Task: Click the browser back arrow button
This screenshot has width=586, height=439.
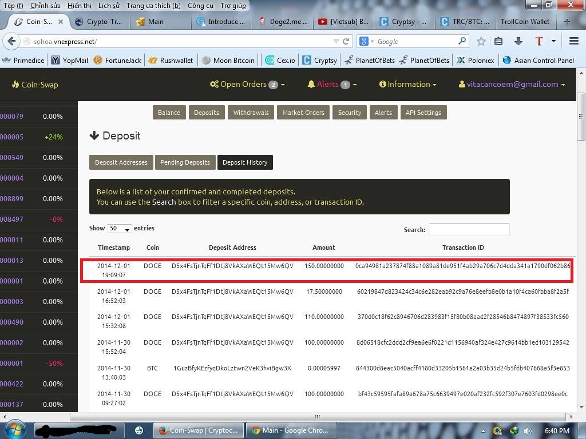Action: [11, 41]
